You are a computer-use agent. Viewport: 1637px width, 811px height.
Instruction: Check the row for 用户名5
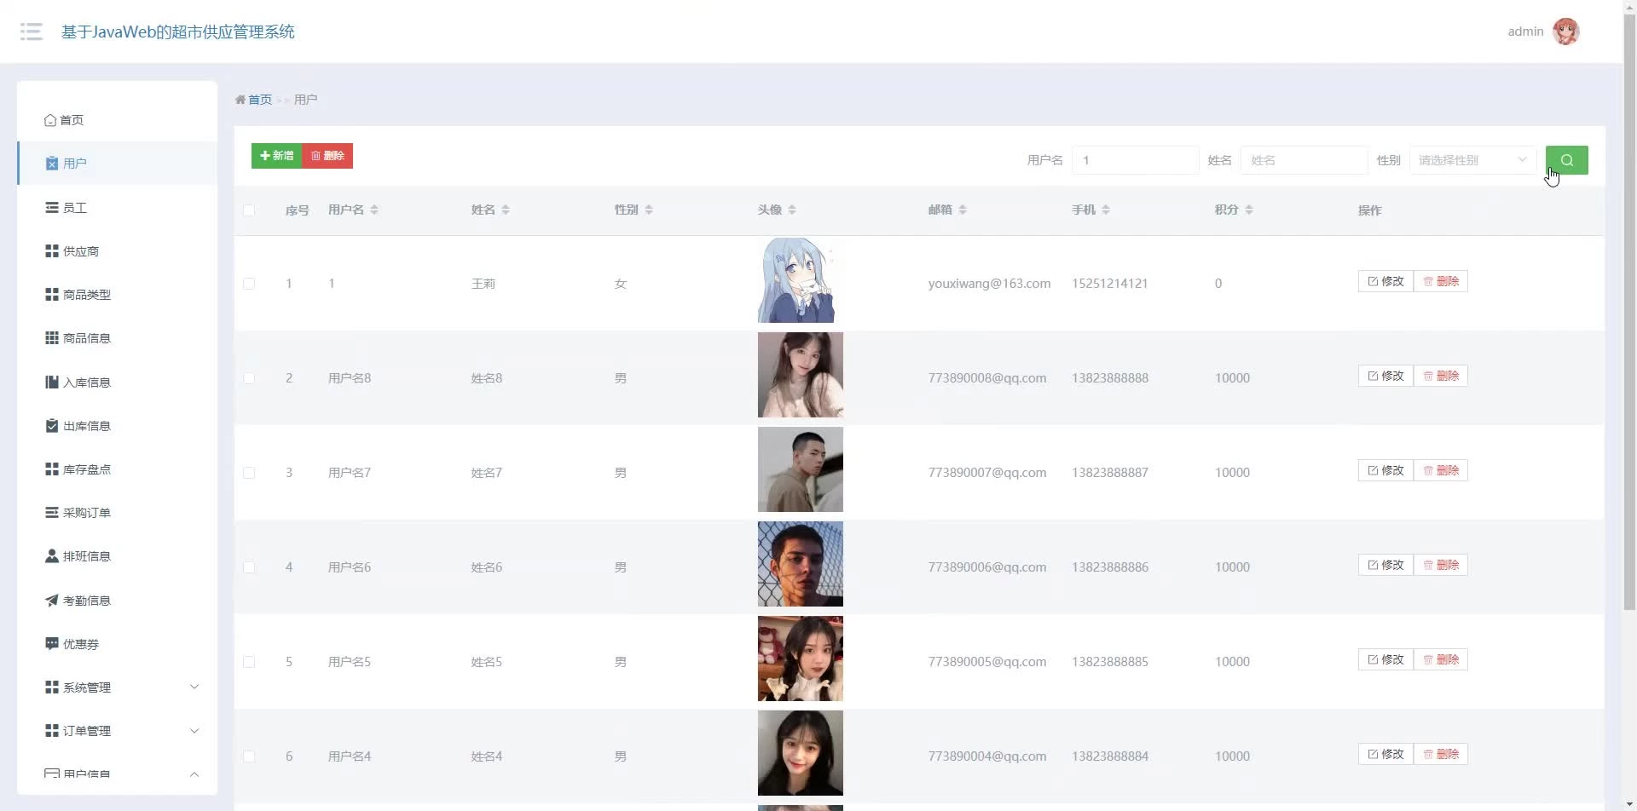(x=249, y=662)
